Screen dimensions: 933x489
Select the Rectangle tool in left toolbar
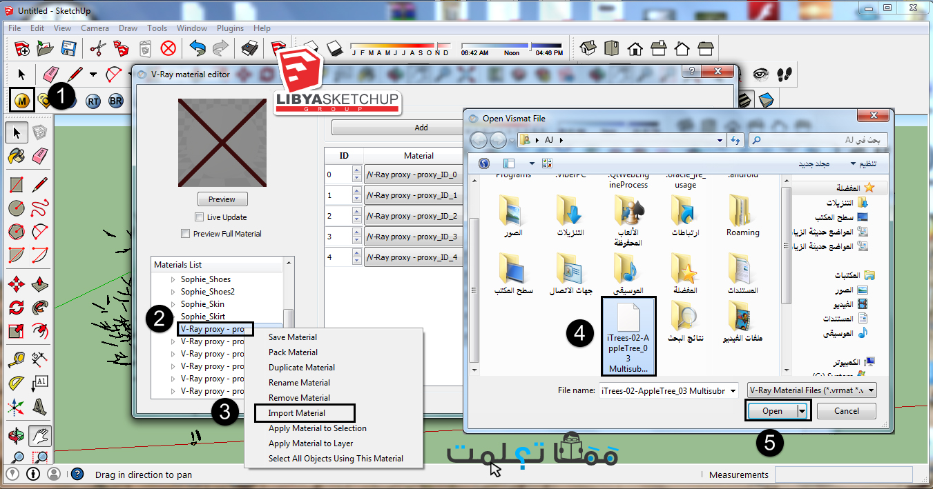coord(17,184)
